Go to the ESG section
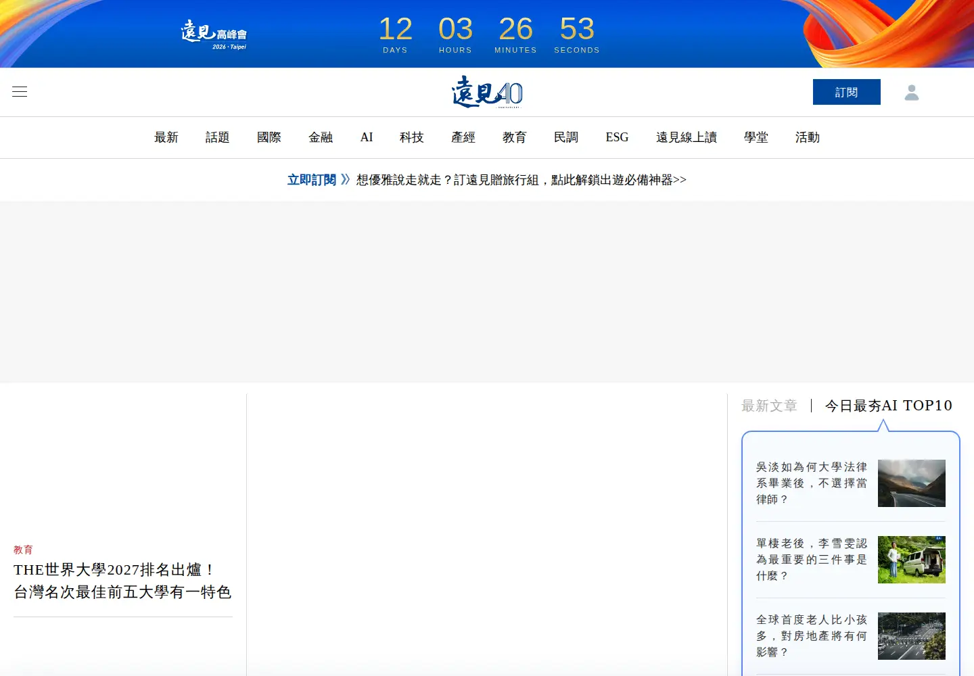Viewport: 974px width, 676px height. click(617, 137)
